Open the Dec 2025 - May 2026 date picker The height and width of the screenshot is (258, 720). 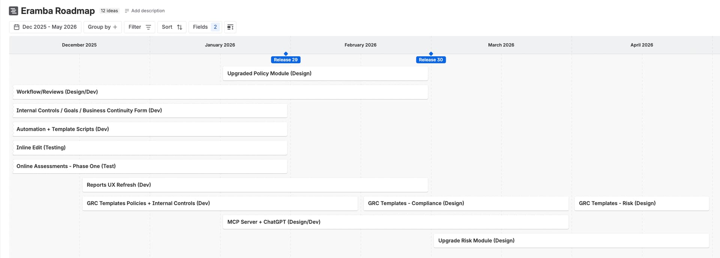click(x=45, y=27)
